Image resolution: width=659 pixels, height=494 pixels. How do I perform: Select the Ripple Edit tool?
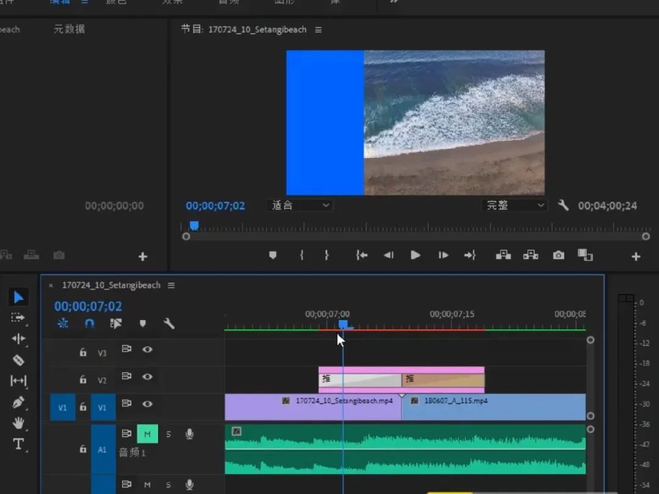click(x=18, y=338)
